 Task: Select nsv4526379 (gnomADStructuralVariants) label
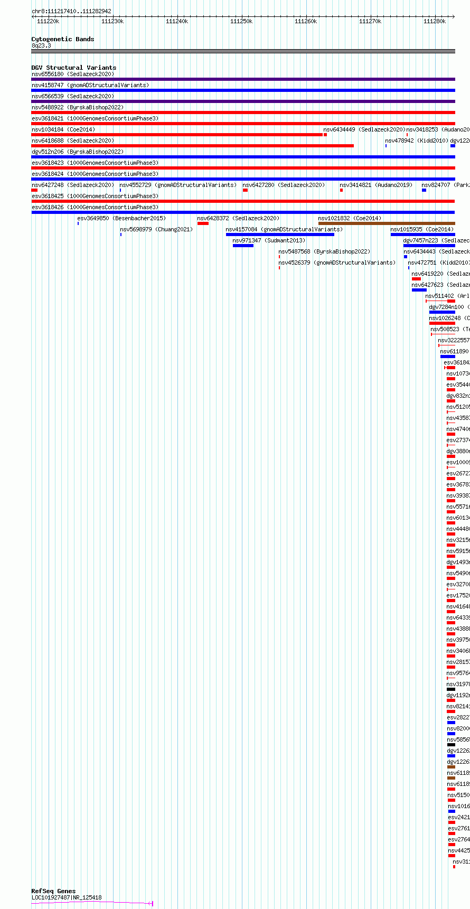(x=337, y=263)
